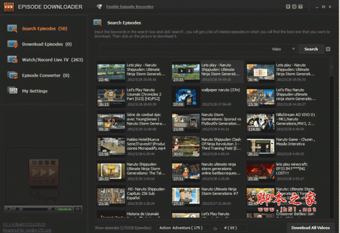Image resolution: width=340 pixels, height=233 pixels.
Task: Select the 26:21 Naruto Game - Chunin thumbnail
Action: 260,147
